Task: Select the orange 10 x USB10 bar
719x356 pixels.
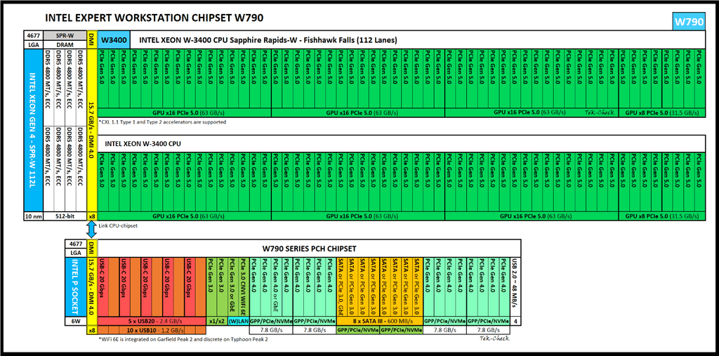Action: (152, 329)
